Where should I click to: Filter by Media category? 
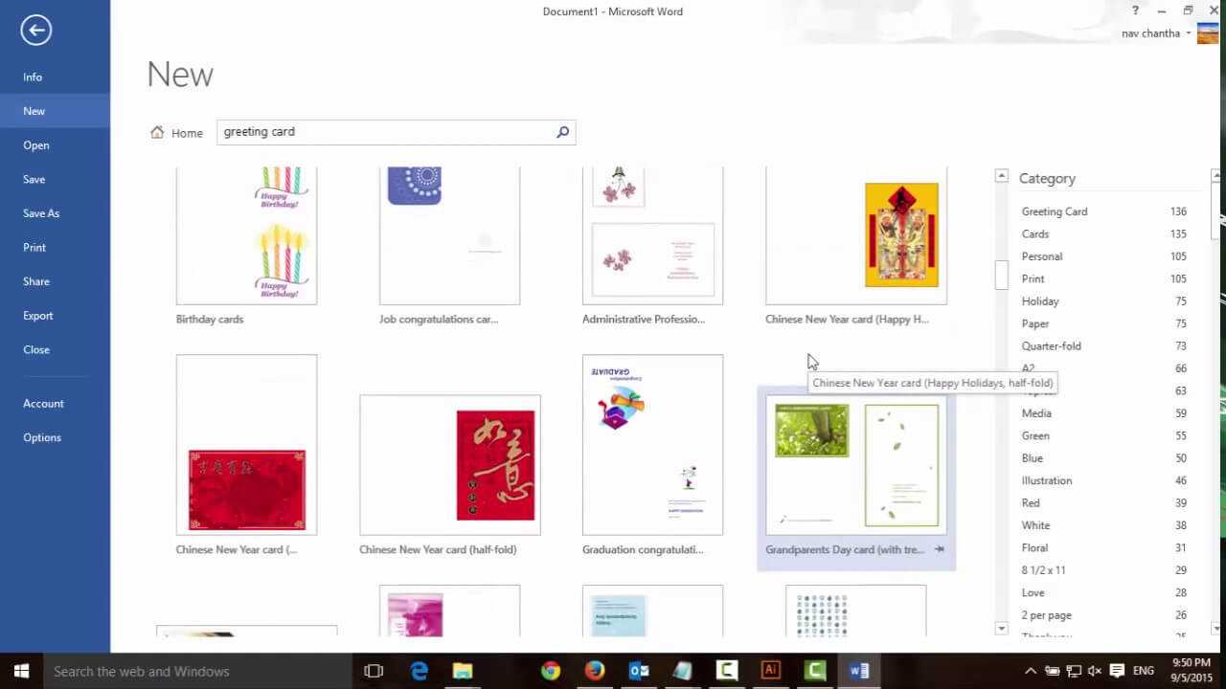click(1103, 413)
